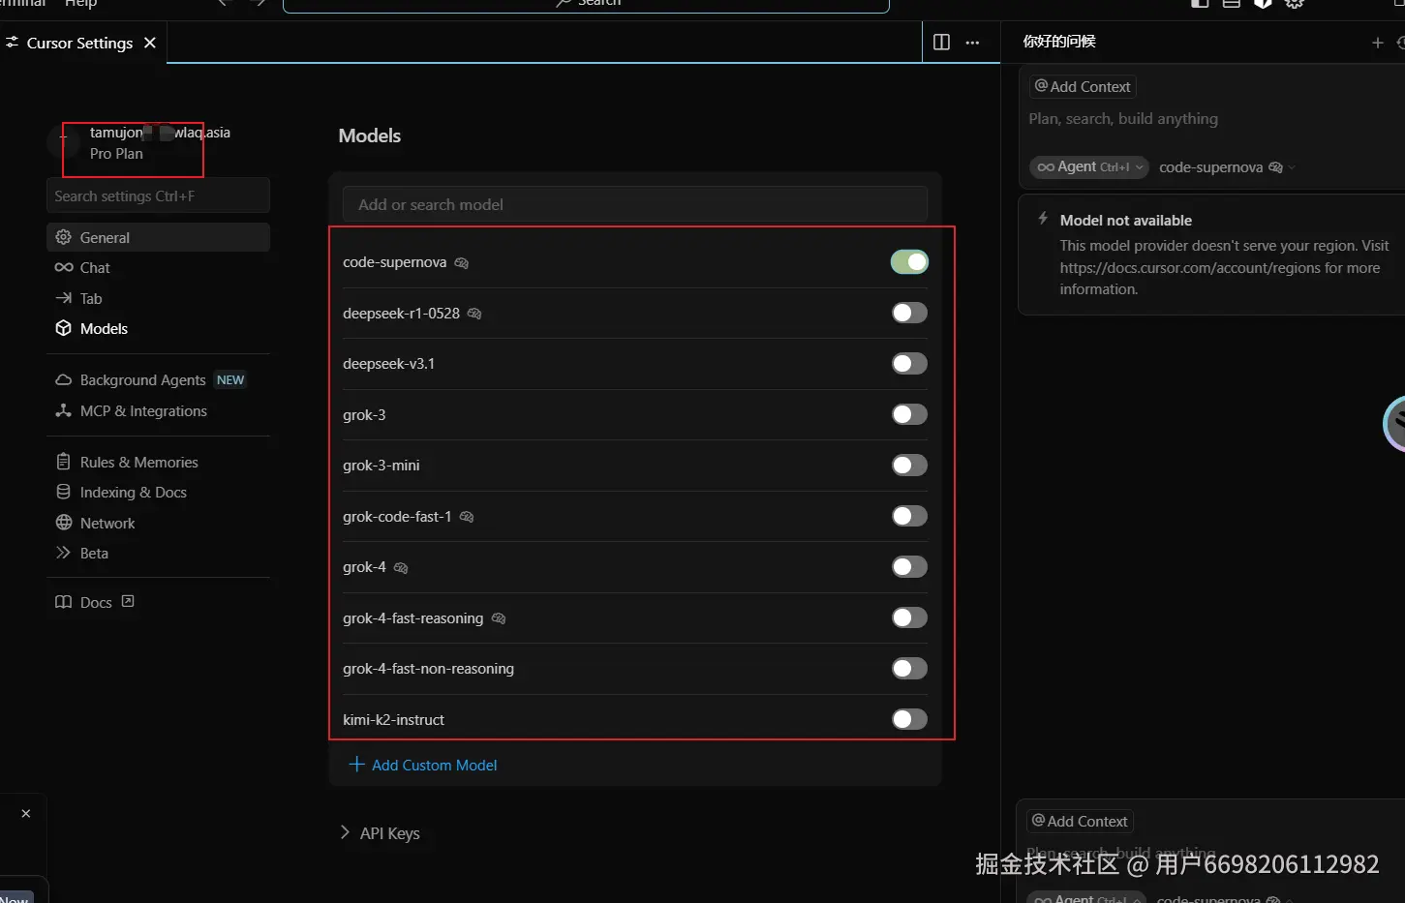
Task: Enable the grok-code-fast-1 model
Action: click(x=909, y=516)
